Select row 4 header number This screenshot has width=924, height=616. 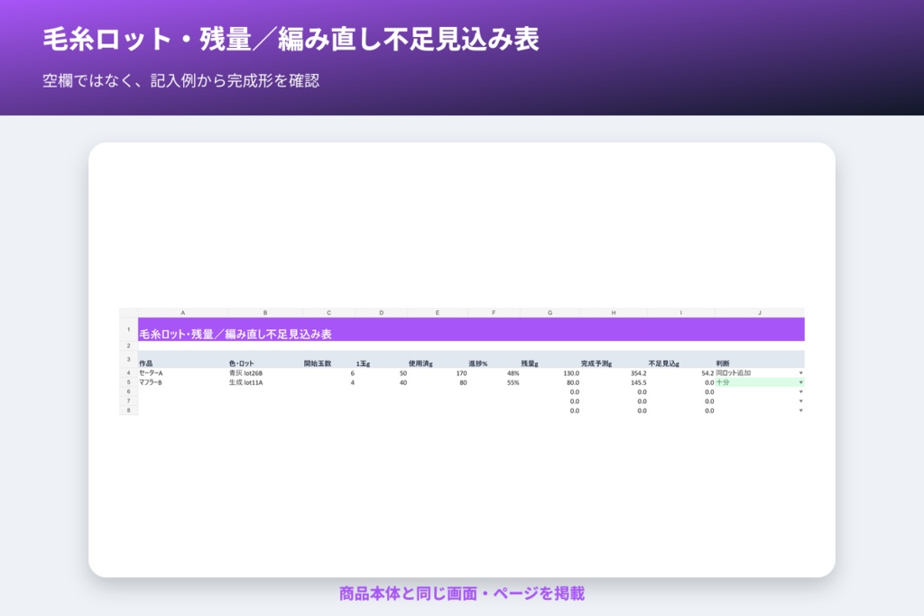(x=128, y=372)
